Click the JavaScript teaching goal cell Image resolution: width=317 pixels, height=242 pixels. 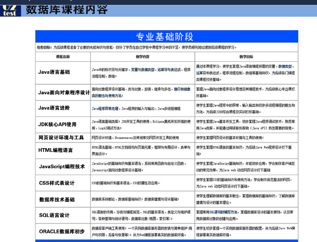[246, 167]
